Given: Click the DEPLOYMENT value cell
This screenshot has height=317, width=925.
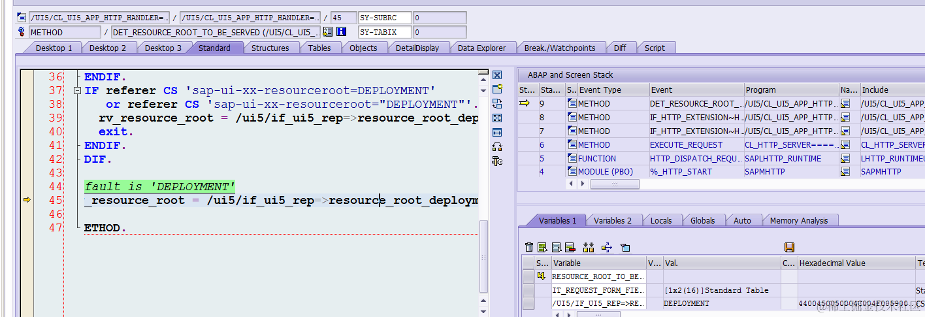Looking at the screenshot, I should [722, 303].
